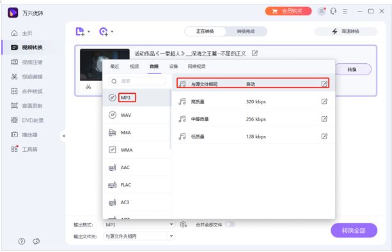Collapse the sidebar with arrow handle

coord(64,136)
